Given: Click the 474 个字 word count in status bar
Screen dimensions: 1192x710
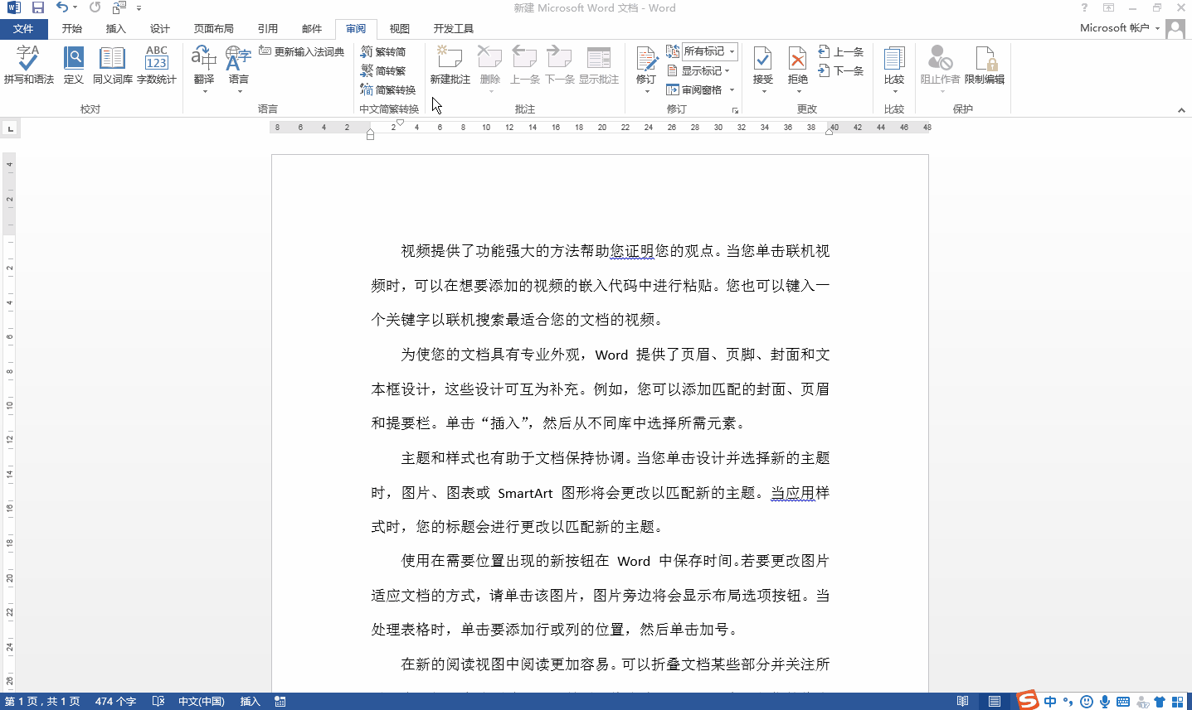Looking at the screenshot, I should (115, 701).
